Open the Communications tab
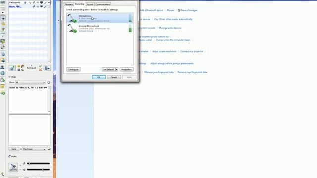The width and height of the screenshot is (317, 178). pos(103,4)
